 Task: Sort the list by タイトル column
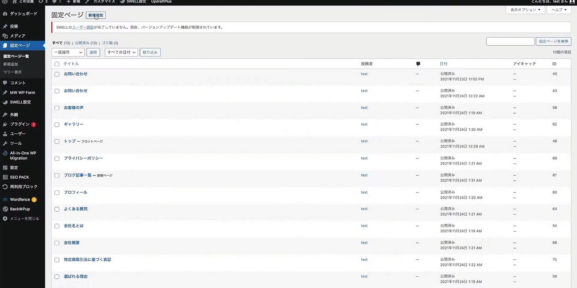pyautogui.click(x=71, y=64)
